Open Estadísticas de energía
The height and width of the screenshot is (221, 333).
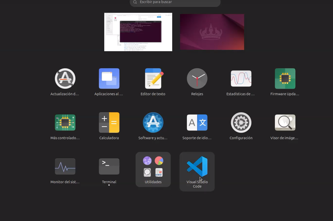(x=241, y=78)
